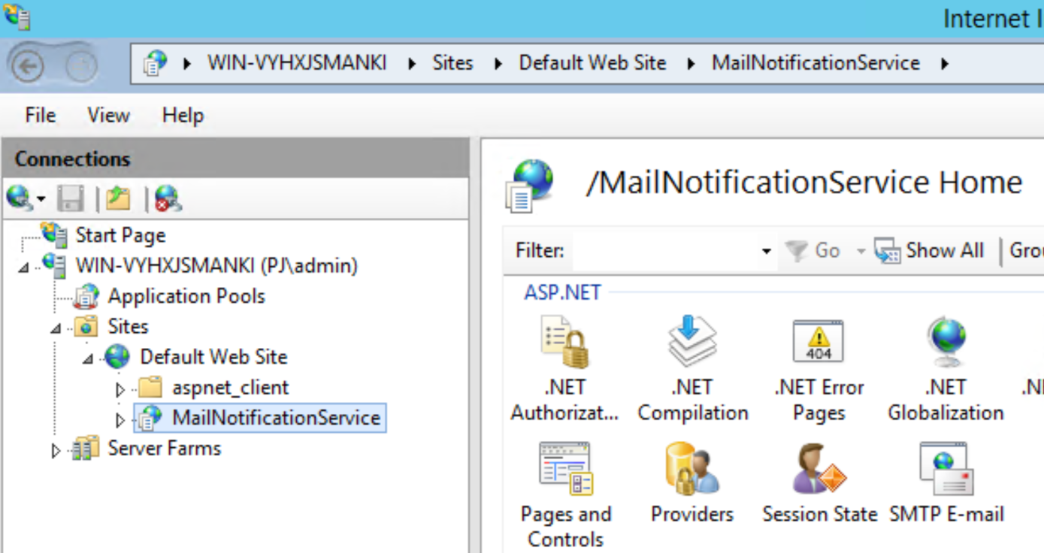
Task: Select Application Pools node
Action: pos(186,296)
